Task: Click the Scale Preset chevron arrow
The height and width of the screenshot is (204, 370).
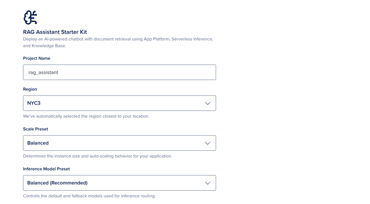Action: click(208, 143)
